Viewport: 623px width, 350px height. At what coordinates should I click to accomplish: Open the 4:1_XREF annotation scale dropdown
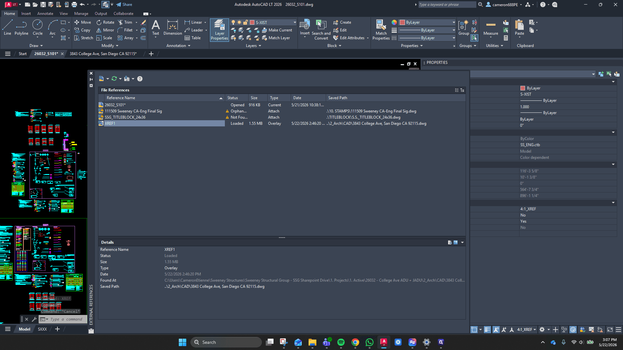(x=526, y=330)
